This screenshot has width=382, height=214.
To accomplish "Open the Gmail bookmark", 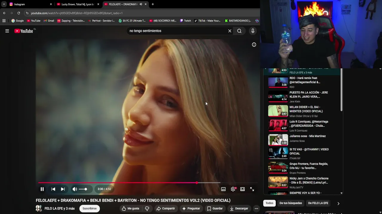I will 49,21.
